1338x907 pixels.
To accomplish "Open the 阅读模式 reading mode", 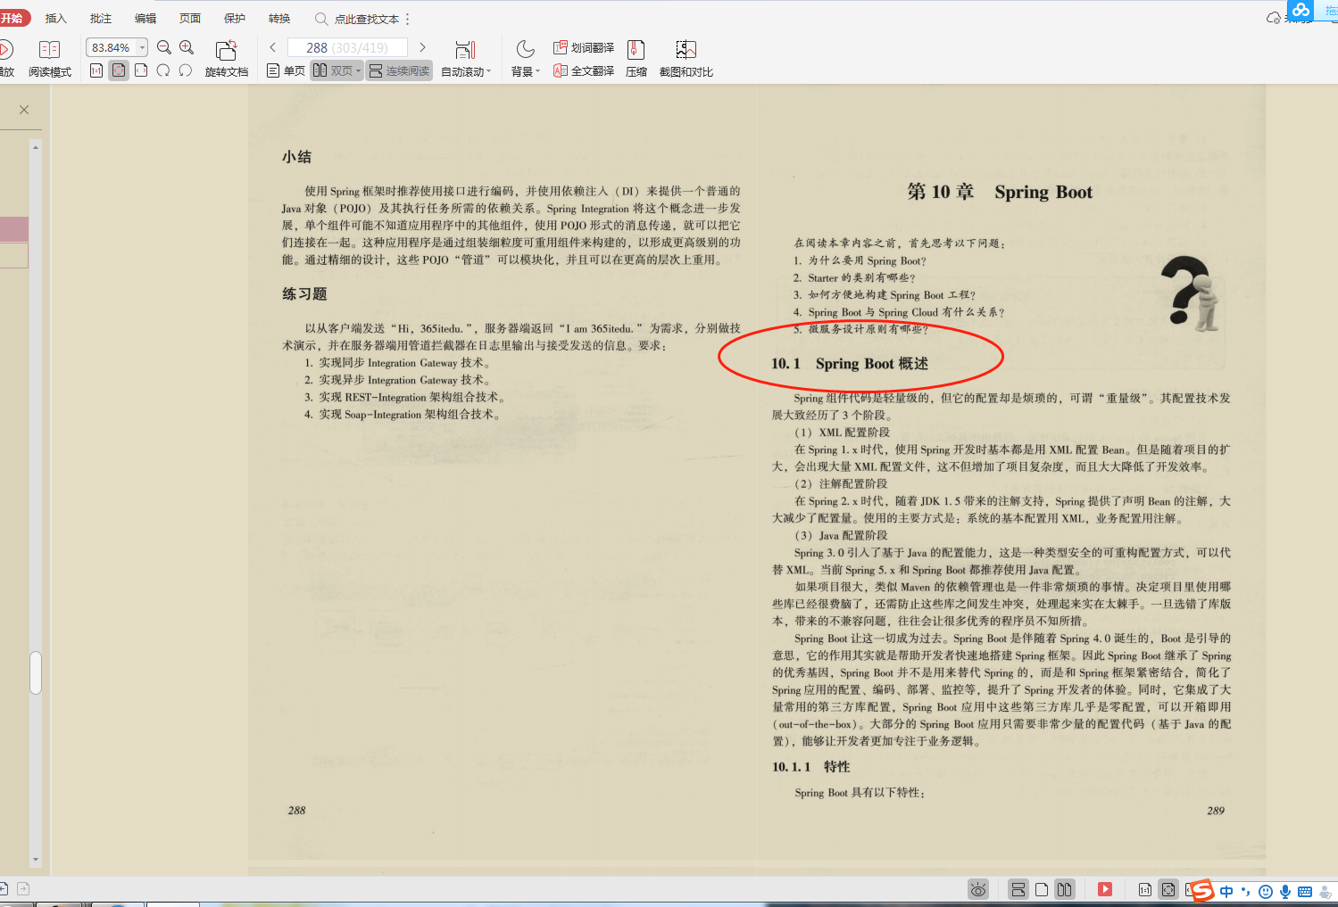I will pos(49,59).
